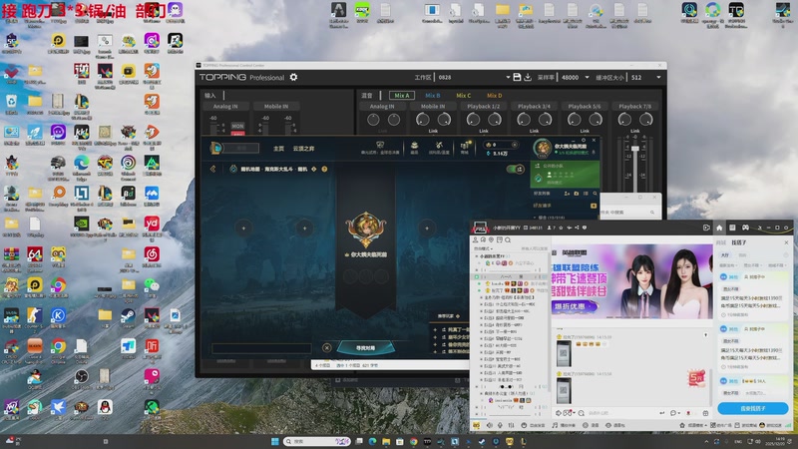Click the summoner profile avatar in League client
798x449 pixels.
click(543, 148)
